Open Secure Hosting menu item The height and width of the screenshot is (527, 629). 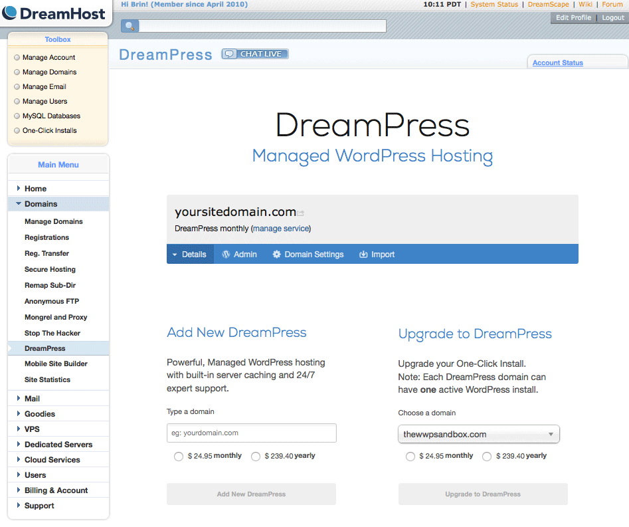[50, 269]
